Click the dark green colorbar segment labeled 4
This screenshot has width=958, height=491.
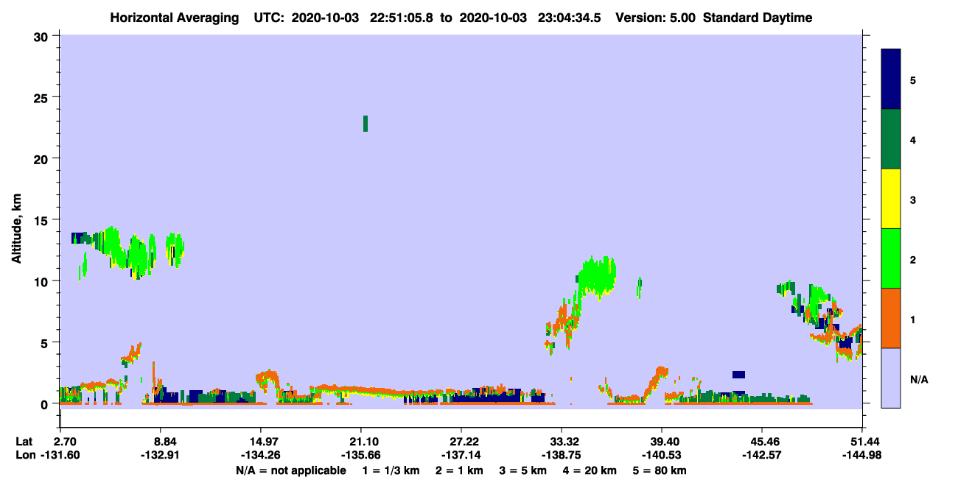[891, 139]
